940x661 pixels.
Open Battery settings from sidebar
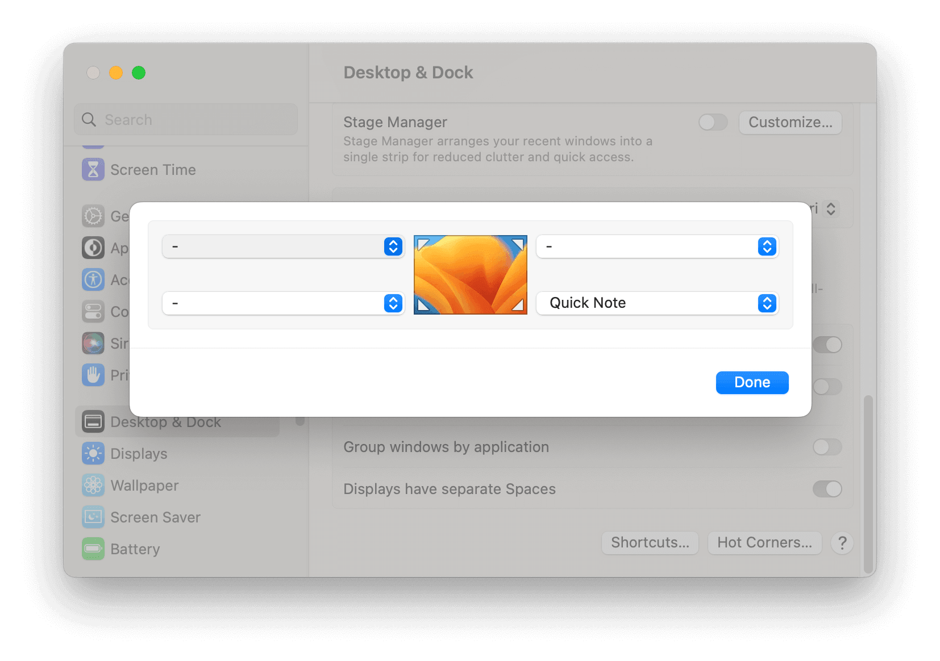pos(93,549)
